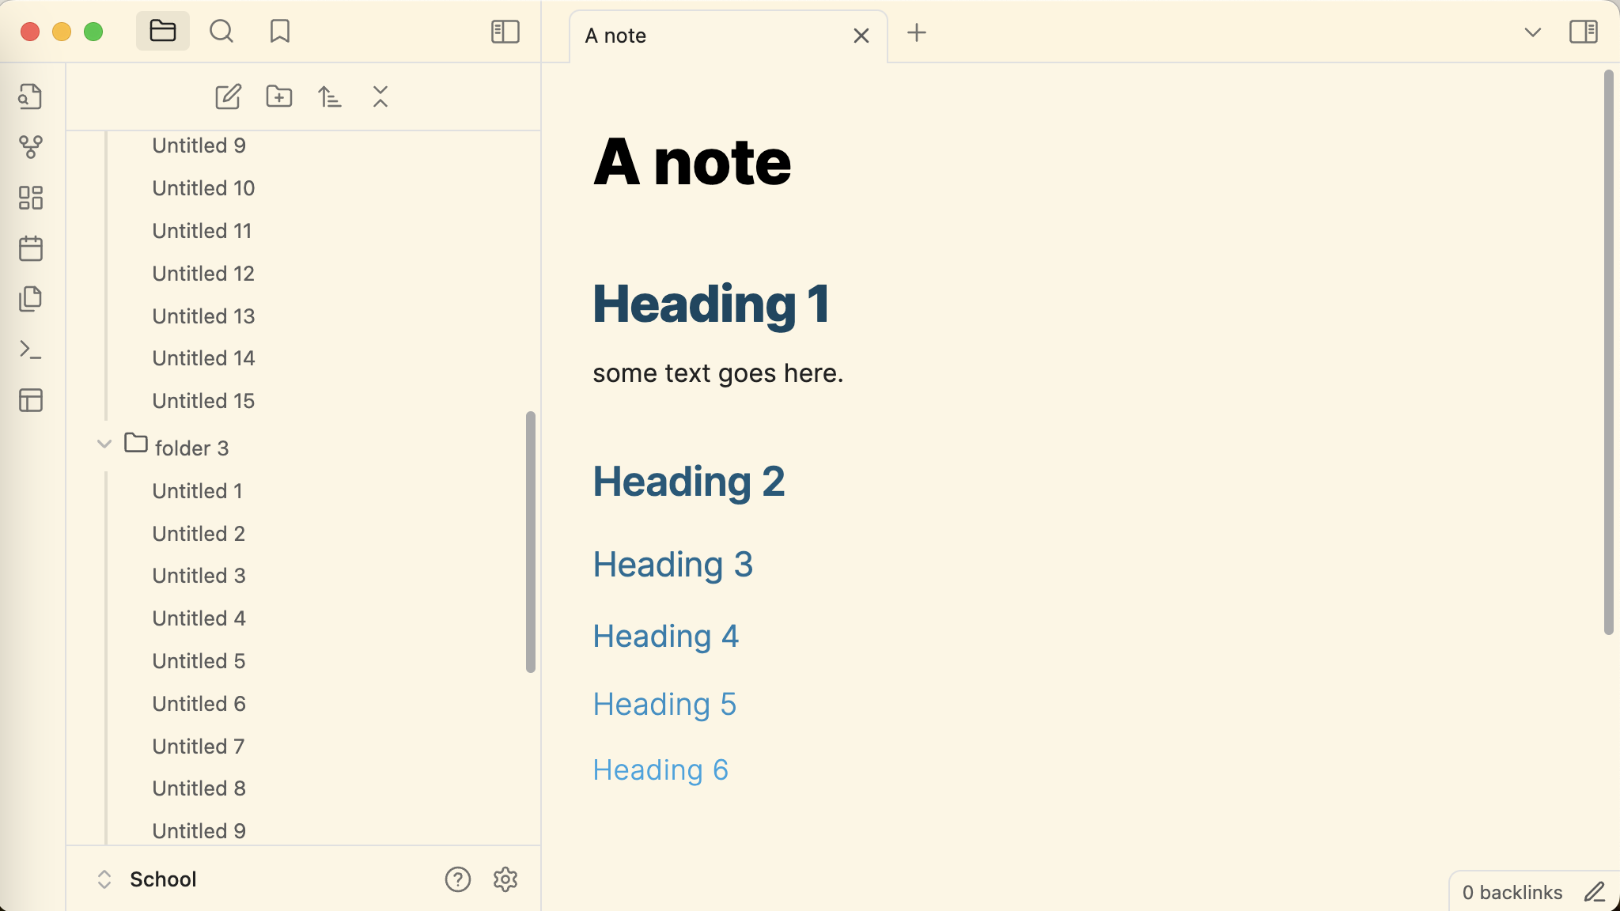
Task: Open today's daily note calendar icon
Action: click(x=30, y=248)
